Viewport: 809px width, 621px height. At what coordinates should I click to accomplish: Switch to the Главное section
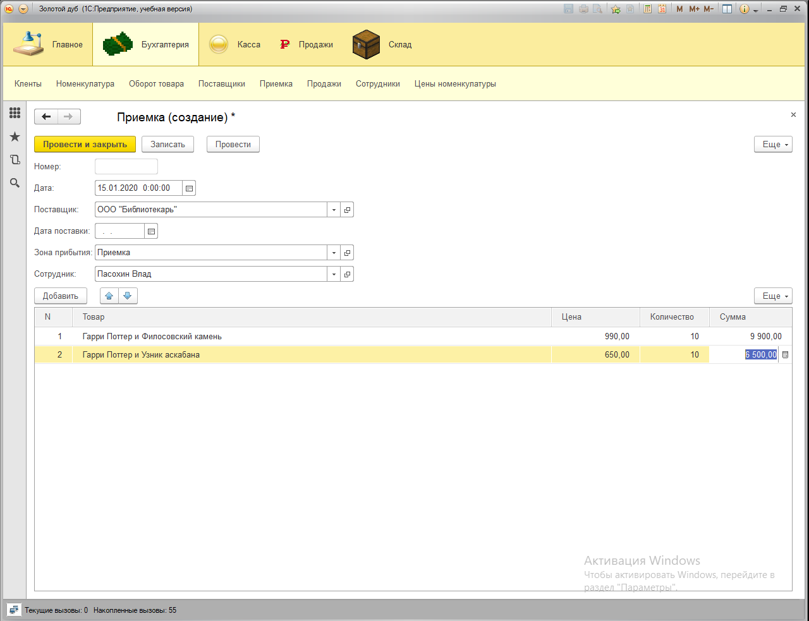point(48,44)
